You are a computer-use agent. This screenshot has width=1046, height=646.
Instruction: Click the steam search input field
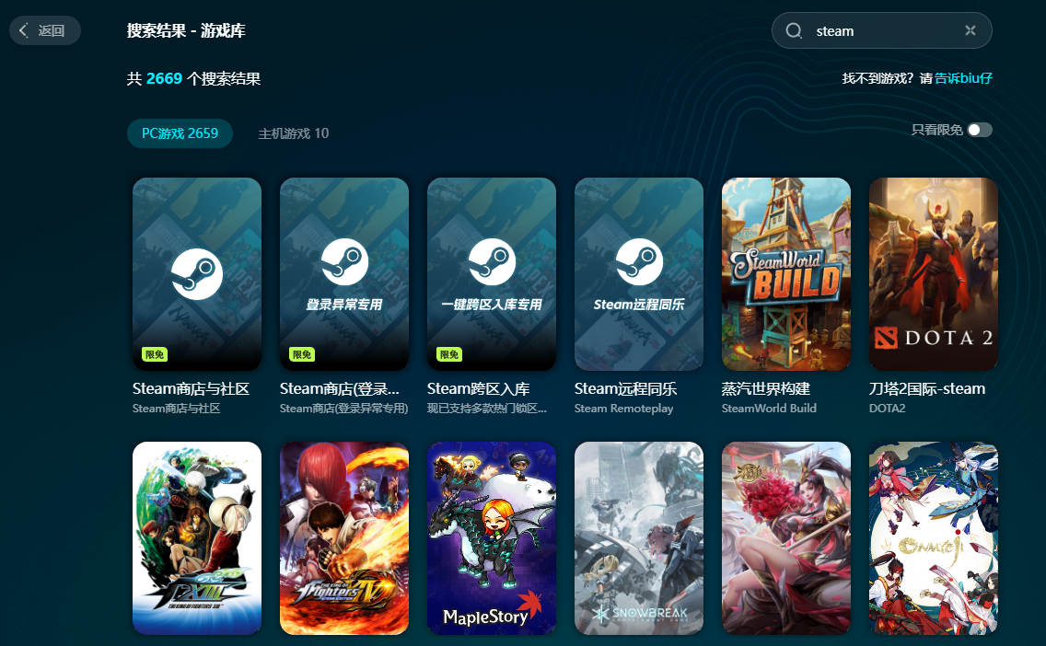pos(879,31)
